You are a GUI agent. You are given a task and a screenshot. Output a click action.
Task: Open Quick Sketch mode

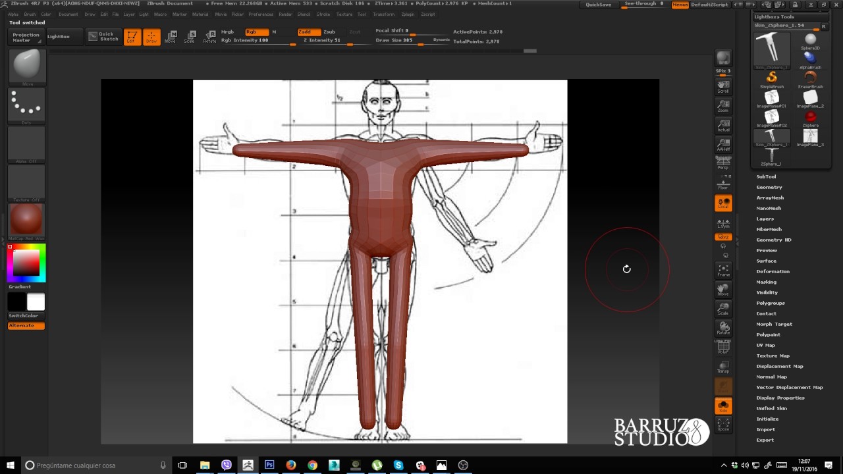[103, 37]
